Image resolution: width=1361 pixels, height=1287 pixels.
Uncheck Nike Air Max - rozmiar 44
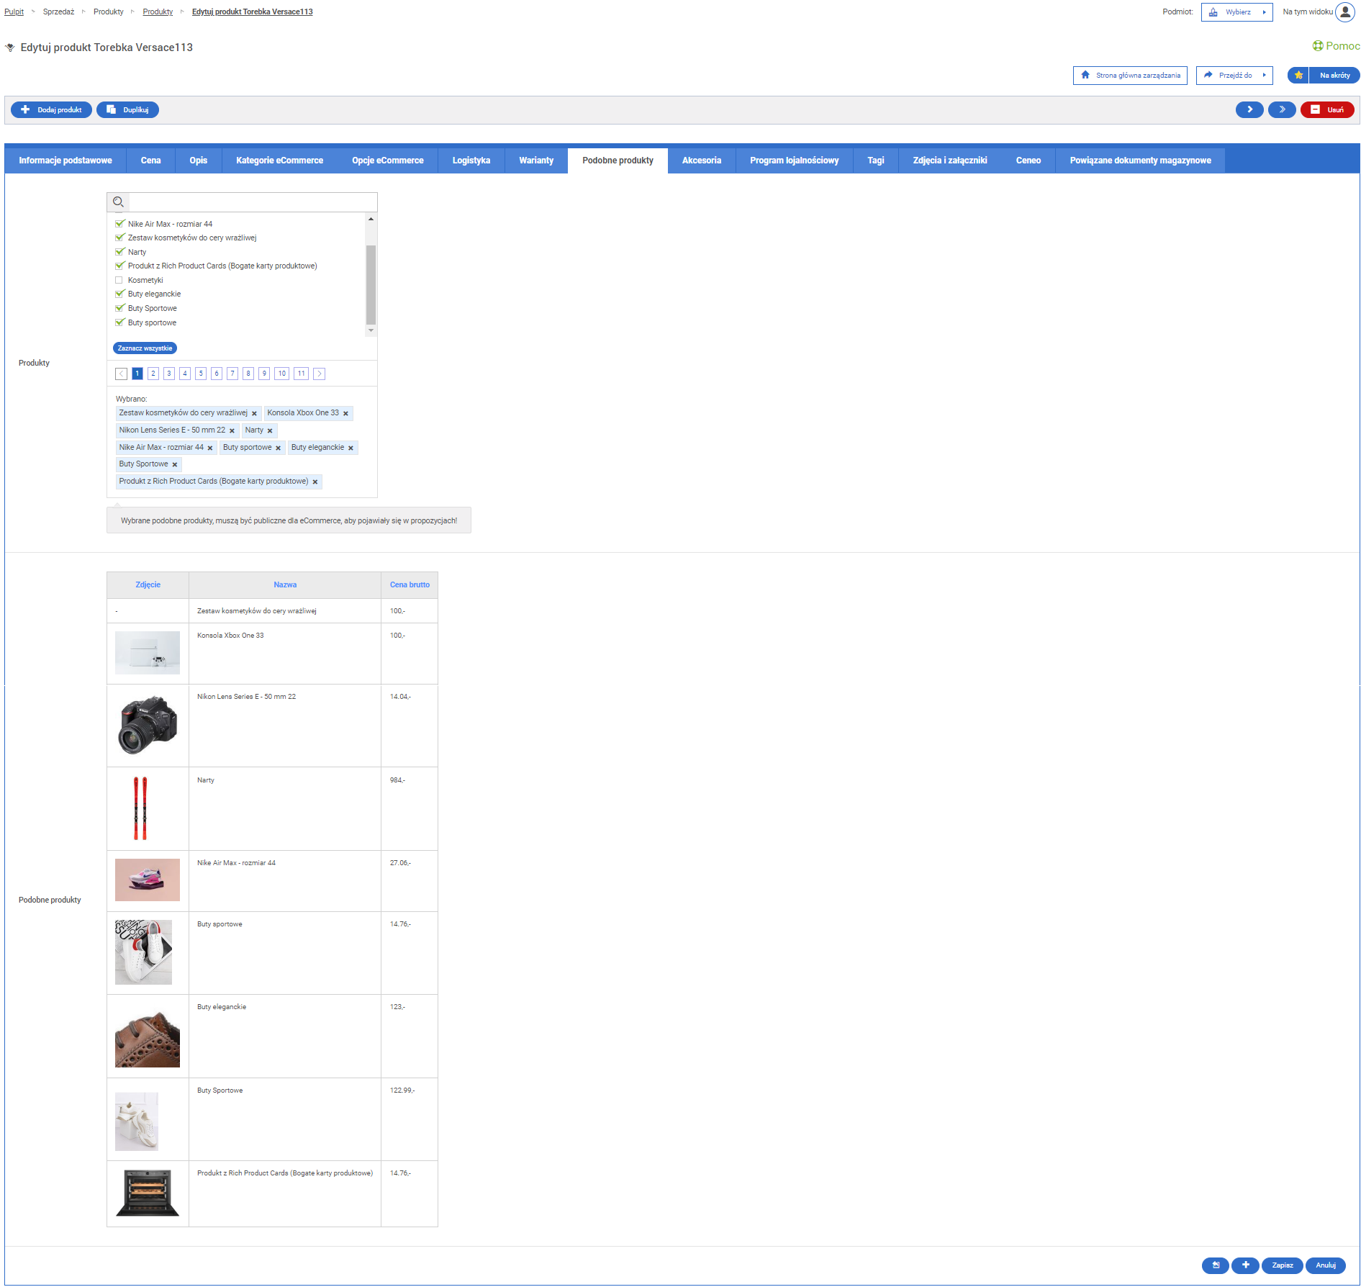(119, 224)
